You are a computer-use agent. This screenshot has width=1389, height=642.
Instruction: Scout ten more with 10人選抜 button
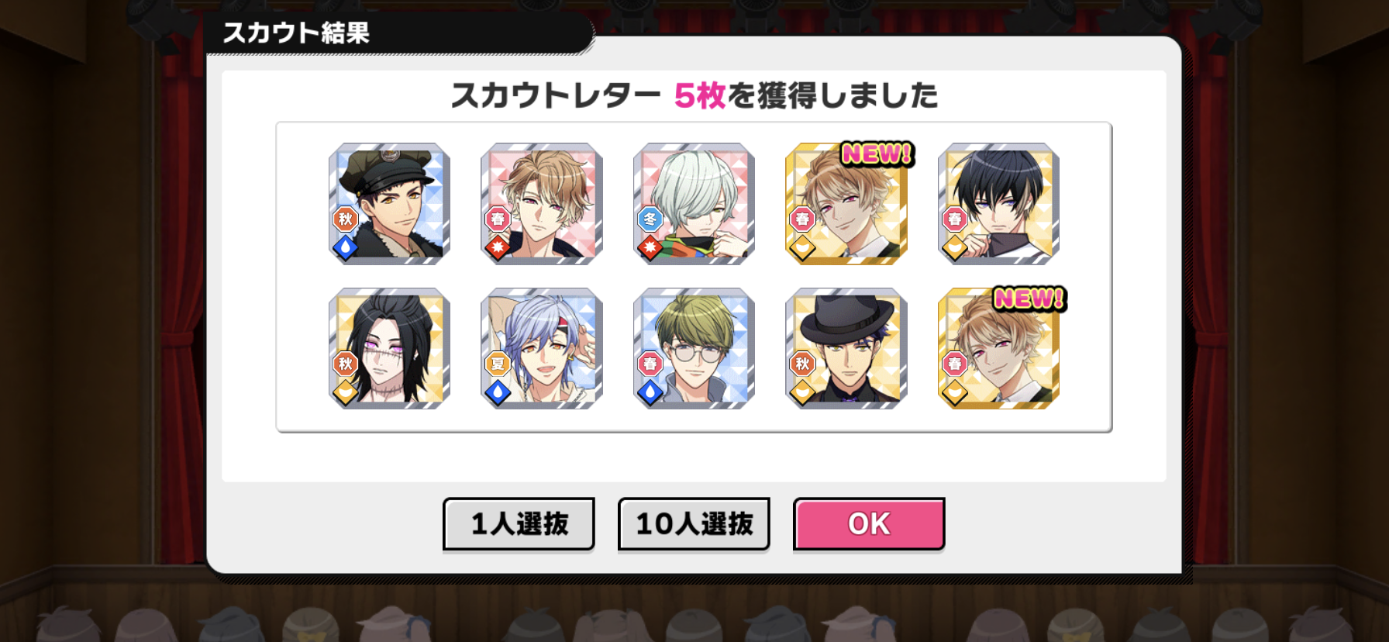click(694, 524)
